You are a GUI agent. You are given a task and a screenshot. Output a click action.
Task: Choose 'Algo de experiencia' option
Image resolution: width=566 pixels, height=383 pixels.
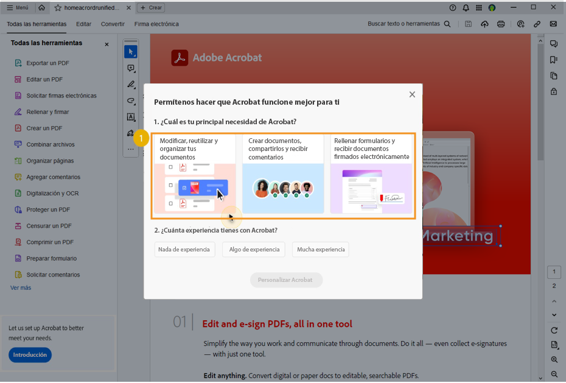pyautogui.click(x=254, y=249)
